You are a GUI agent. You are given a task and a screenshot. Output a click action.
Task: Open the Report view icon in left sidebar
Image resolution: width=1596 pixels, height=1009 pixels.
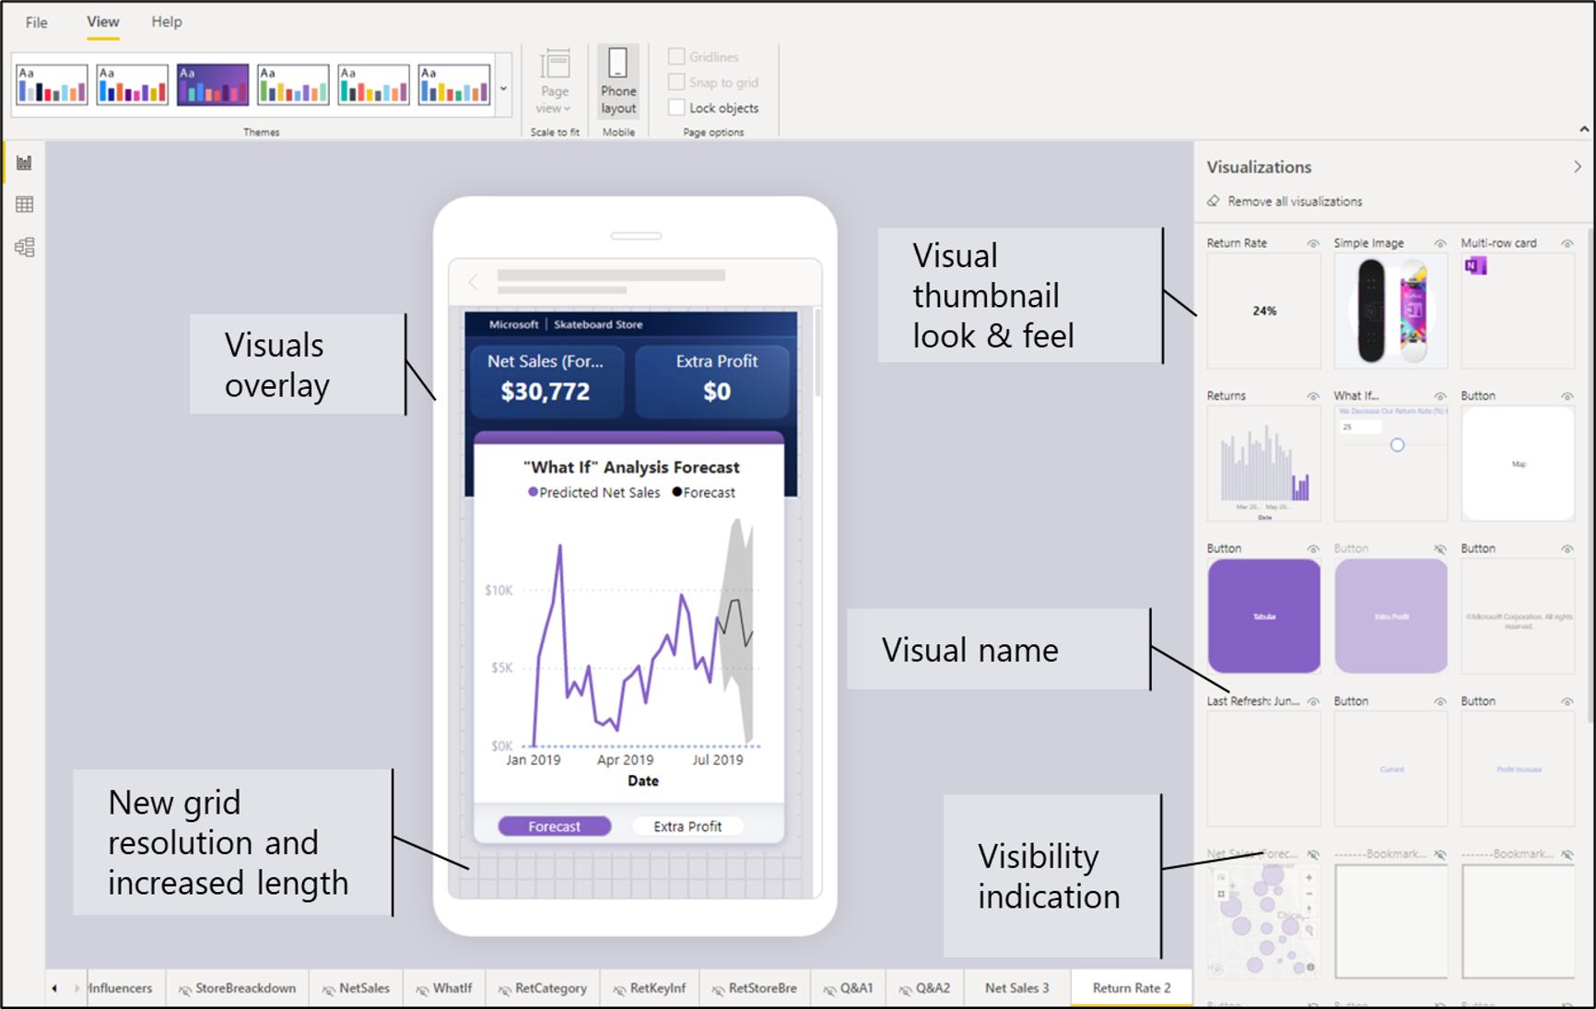(x=24, y=163)
